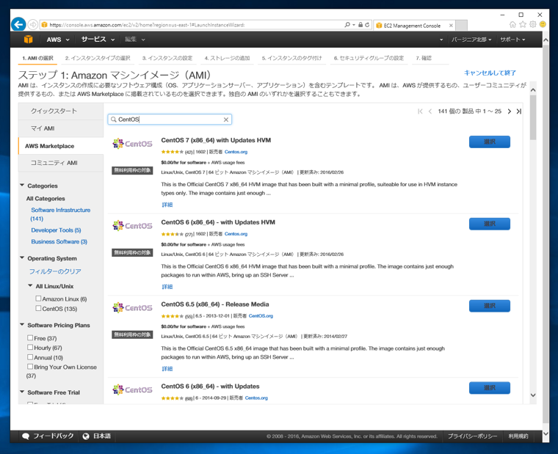Click the address bar search magnifier icon
This screenshot has width=558, height=454.
click(347, 24)
